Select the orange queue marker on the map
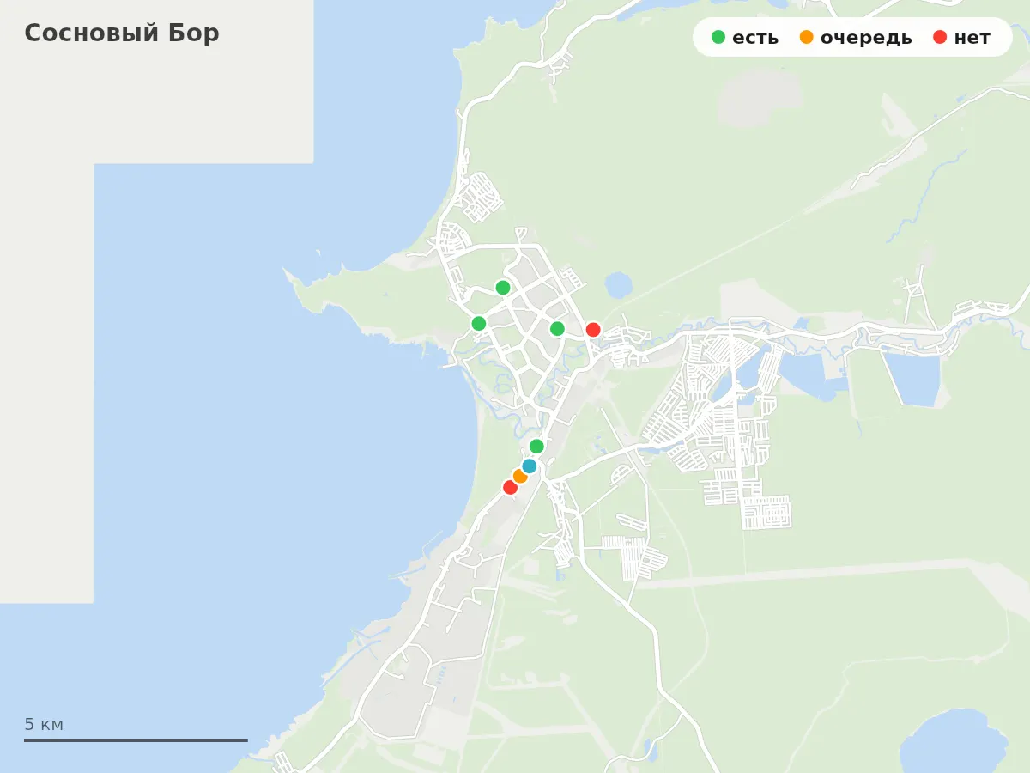Image resolution: width=1030 pixels, height=773 pixels. tap(520, 476)
